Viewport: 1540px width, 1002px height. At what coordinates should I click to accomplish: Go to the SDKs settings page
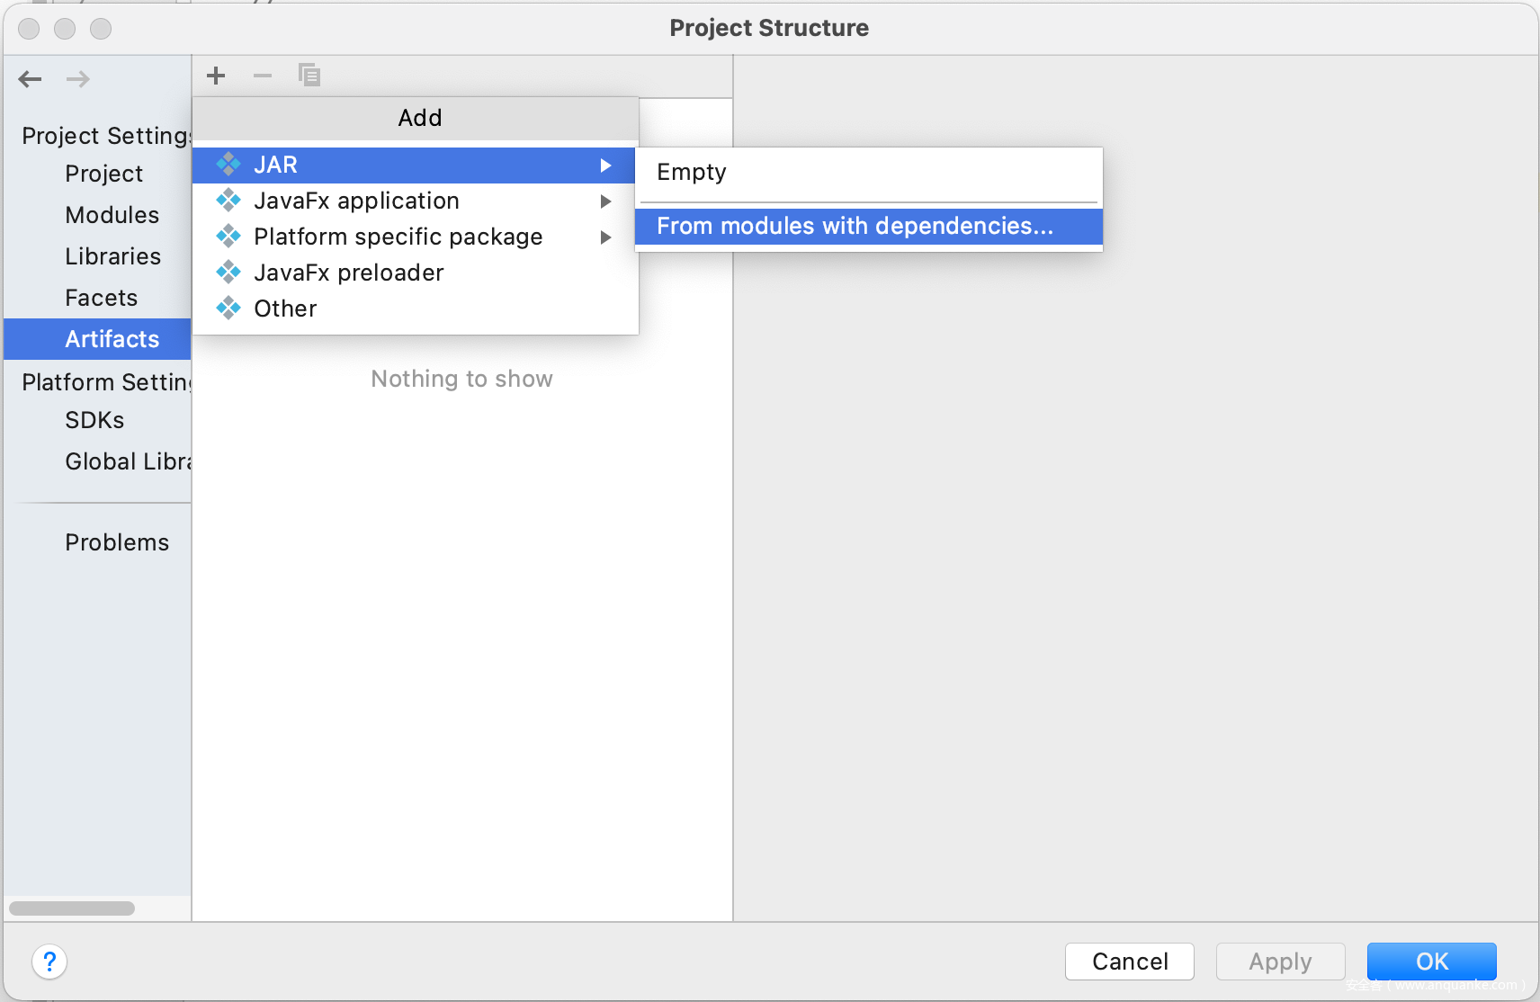[x=94, y=420]
